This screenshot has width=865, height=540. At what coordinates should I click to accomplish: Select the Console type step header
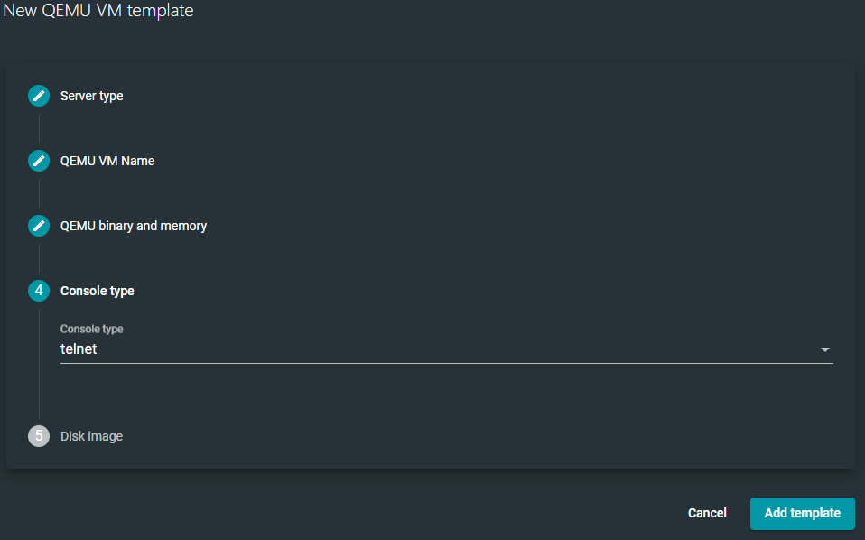coord(98,291)
